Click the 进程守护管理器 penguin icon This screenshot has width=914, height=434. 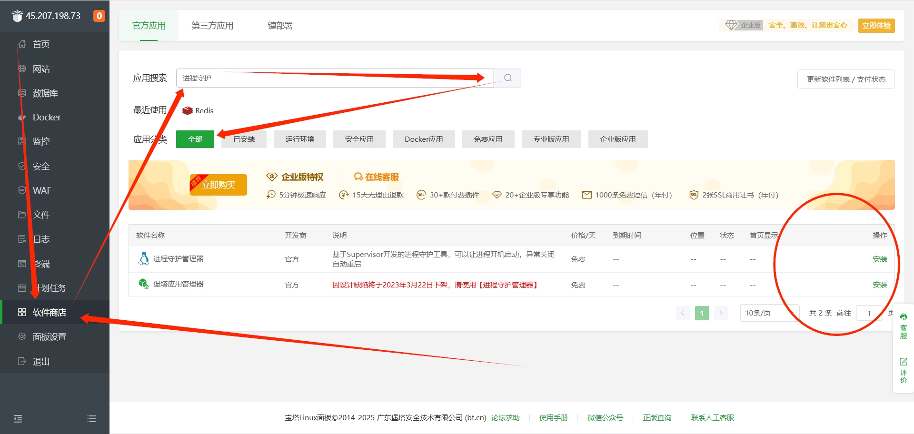(x=144, y=258)
